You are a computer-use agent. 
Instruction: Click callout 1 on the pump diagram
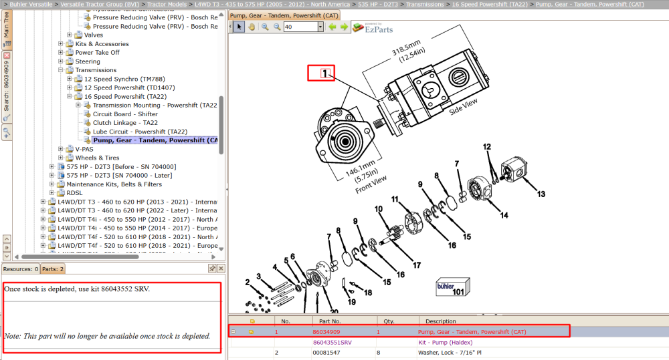[325, 73]
